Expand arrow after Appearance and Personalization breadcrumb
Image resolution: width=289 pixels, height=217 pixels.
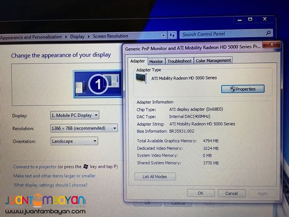66,37
